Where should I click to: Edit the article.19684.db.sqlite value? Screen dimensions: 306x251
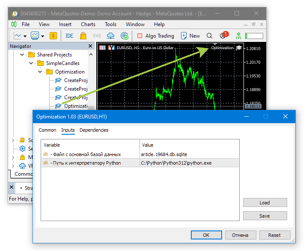[x=189, y=154]
